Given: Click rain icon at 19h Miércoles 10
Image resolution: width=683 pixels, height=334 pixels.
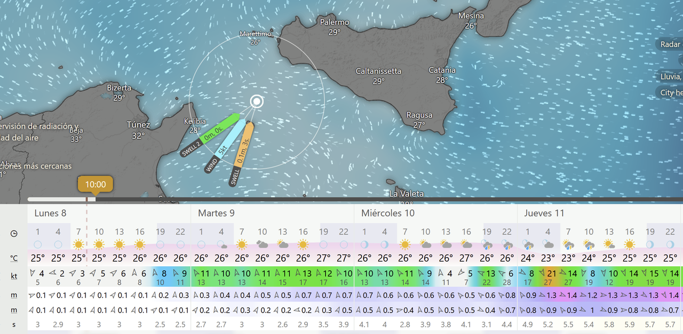Looking at the screenshot, I should 487,245.
